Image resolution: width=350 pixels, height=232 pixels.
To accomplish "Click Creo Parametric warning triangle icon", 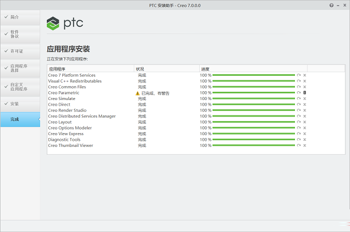I will (x=137, y=93).
